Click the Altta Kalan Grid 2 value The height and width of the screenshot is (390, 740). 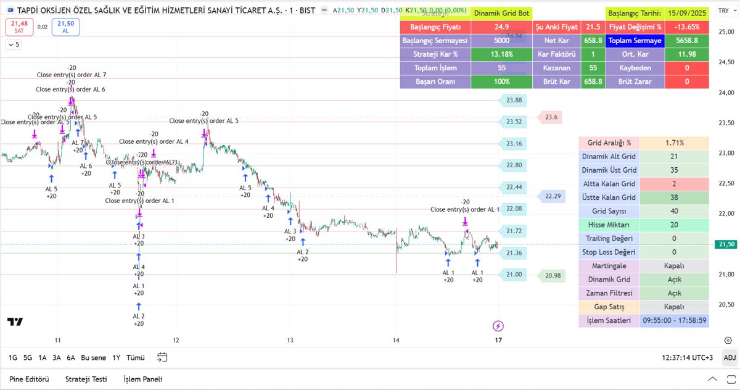675,184
